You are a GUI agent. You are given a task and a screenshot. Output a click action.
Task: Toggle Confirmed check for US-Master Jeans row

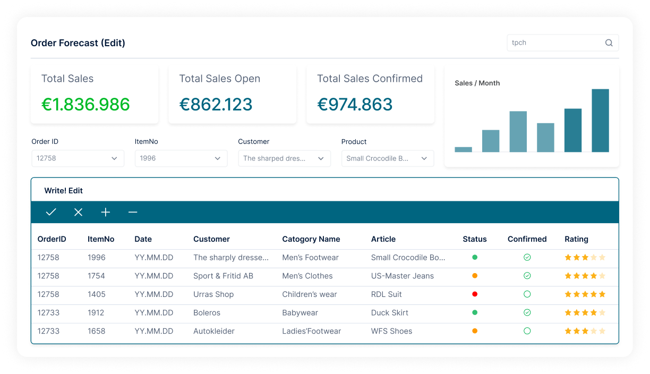pos(527,276)
